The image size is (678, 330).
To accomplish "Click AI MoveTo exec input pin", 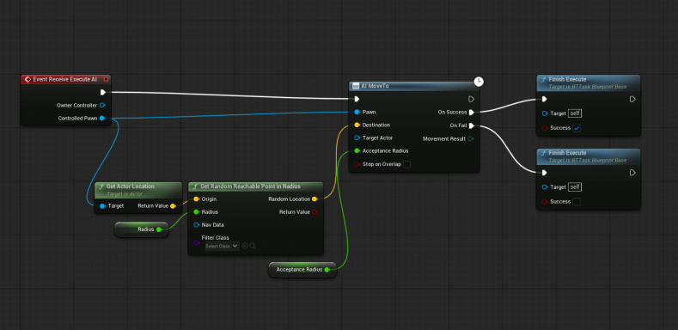I will (357, 99).
